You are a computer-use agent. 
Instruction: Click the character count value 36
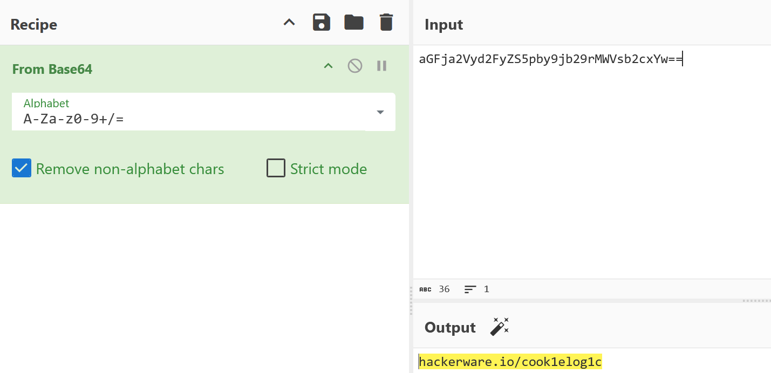(444, 289)
